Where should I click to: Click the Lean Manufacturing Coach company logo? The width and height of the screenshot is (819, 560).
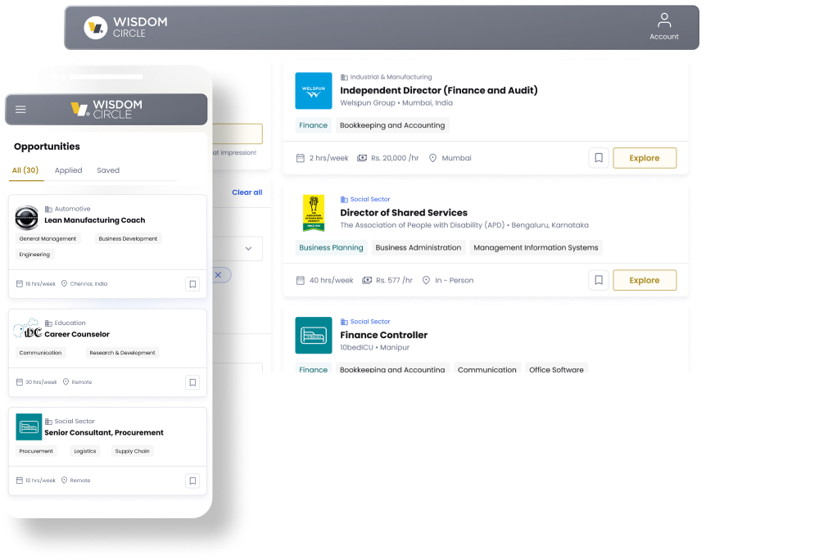coord(27,218)
